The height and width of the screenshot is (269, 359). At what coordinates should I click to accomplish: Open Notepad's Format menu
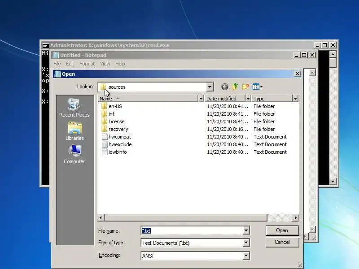87,64
